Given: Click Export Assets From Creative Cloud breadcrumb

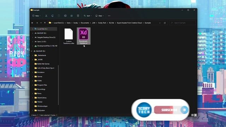Looking at the screenshot, I should (x=129, y=23).
